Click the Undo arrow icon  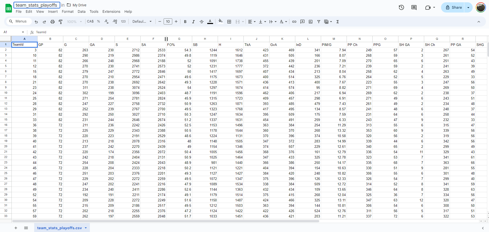coord(36,22)
